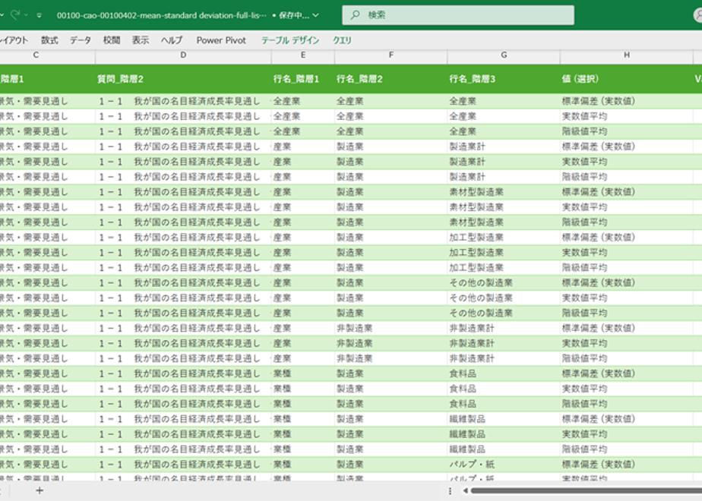The height and width of the screenshot is (501, 702).
Task: Click the sheet tab bar options dots
Action: point(450,491)
